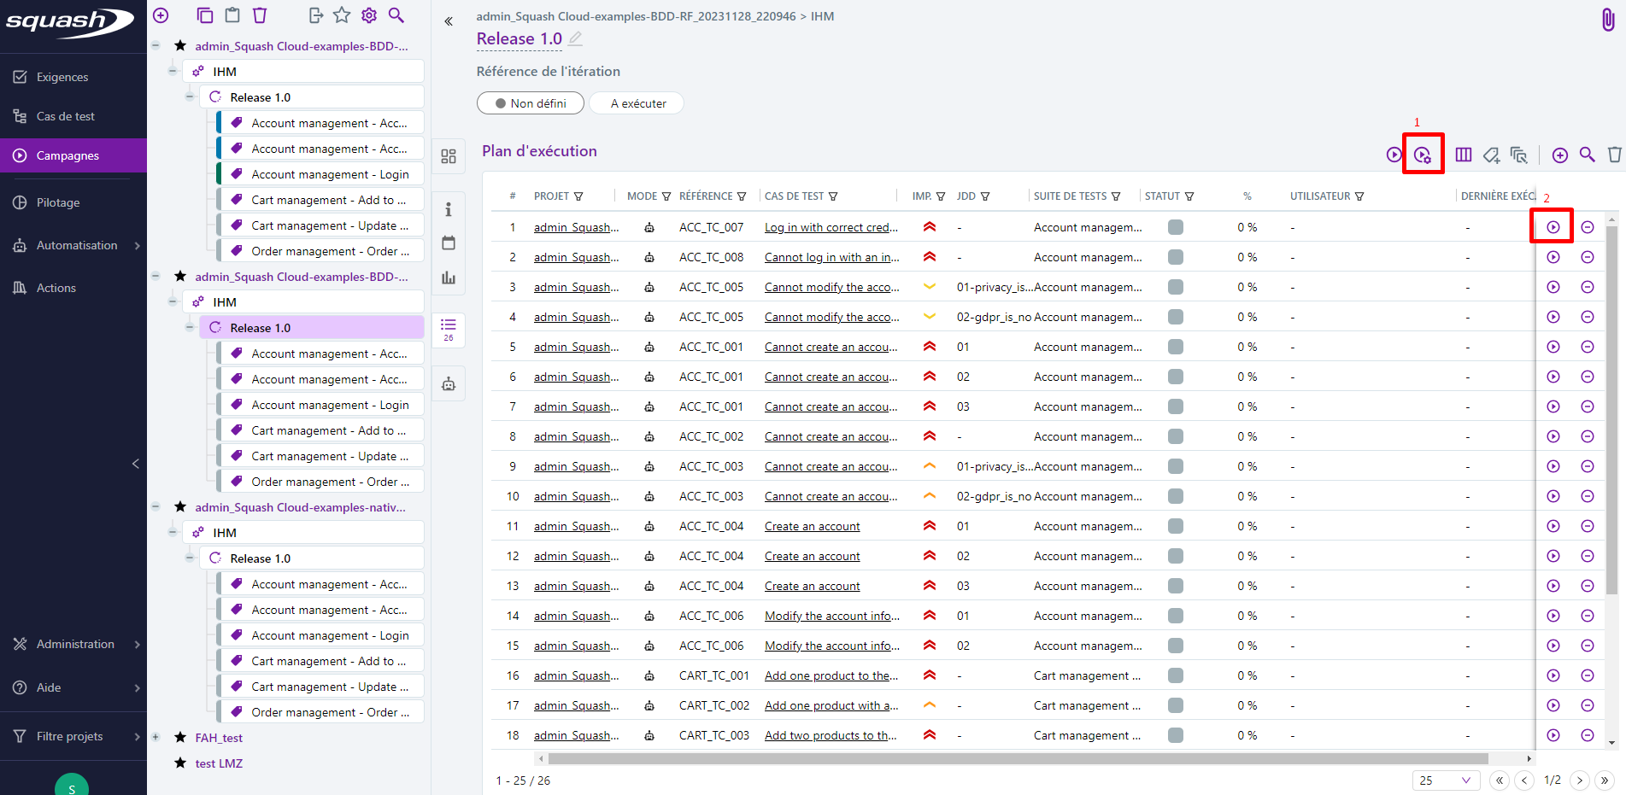This screenshot has width=1626, height=795.
Task: Filter the UTILISATEUR column
Action: click(1359, 196)
